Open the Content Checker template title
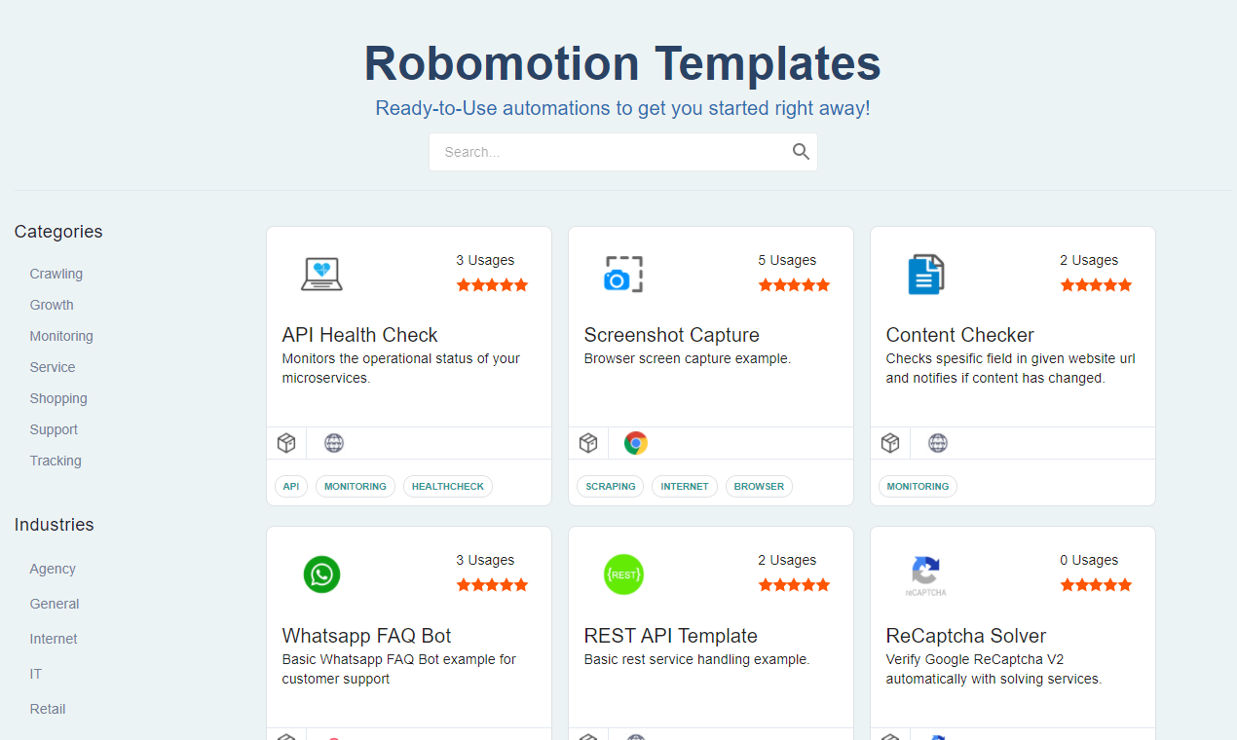 point(960,335)
